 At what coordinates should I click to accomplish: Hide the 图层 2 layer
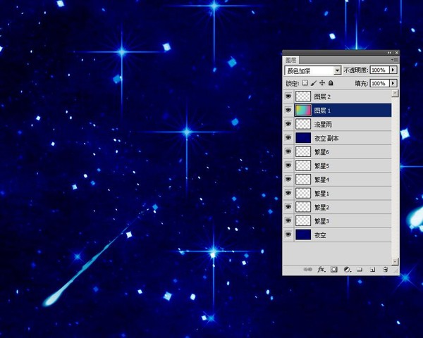pyautogui.click(x=288, y=96)
